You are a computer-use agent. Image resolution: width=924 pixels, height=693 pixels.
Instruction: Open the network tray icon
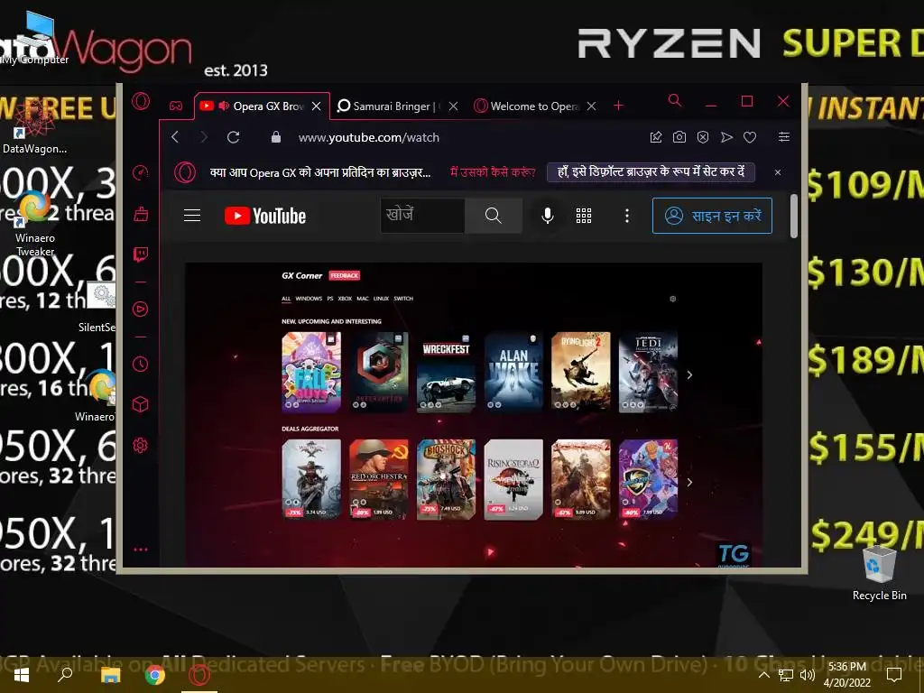pyautogui.click(x=786, y=675)
